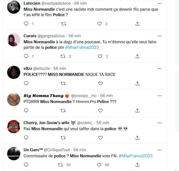The height and width of the screenshot is (171, 179).
Task: Open Lutecien's profile picture
Action: pos(14,7)
